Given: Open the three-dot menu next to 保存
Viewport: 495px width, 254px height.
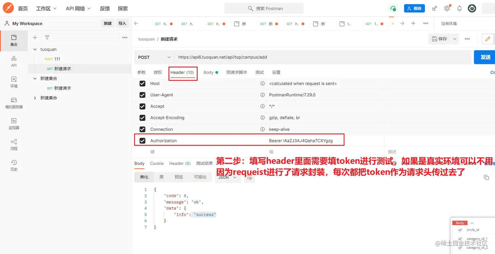Looking at the screenshot, I should coord(467,39).
